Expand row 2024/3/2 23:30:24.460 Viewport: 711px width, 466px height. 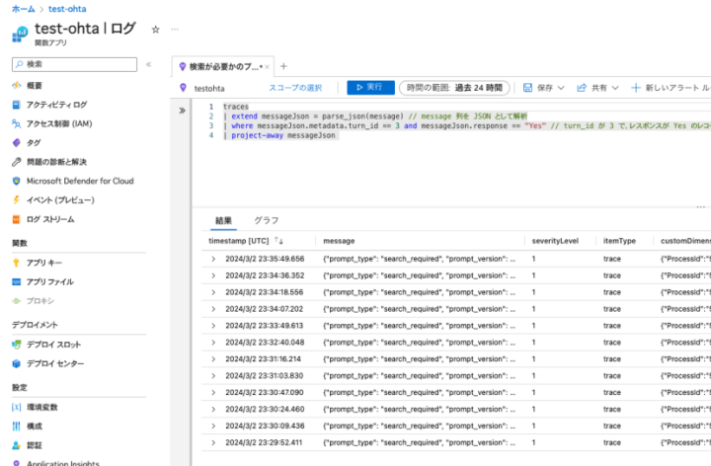(213, 410)
